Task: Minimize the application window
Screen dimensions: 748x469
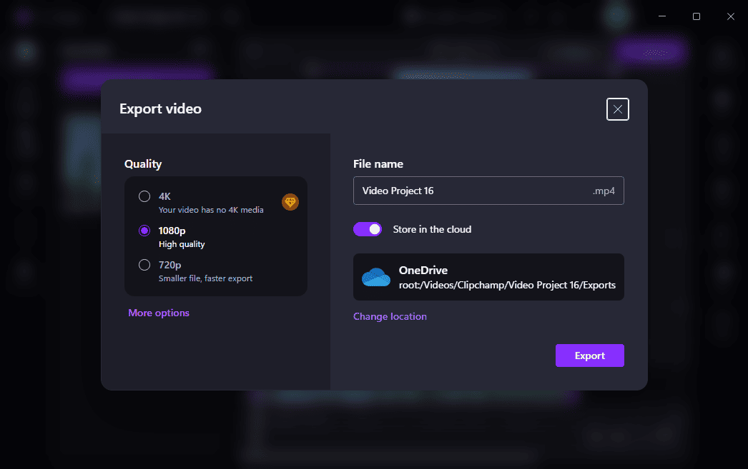Action: (x=662, y=16)
